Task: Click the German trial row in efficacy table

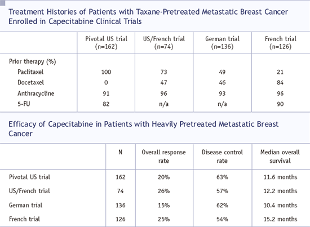Action: click(155, 205)
